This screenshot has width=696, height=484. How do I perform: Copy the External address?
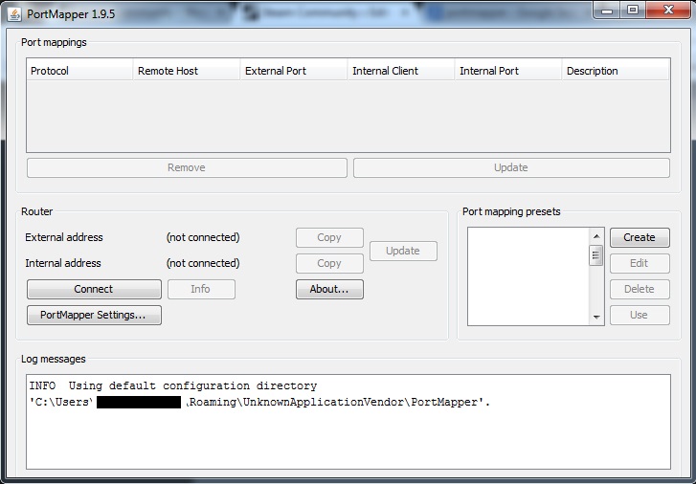pos(329,238)
